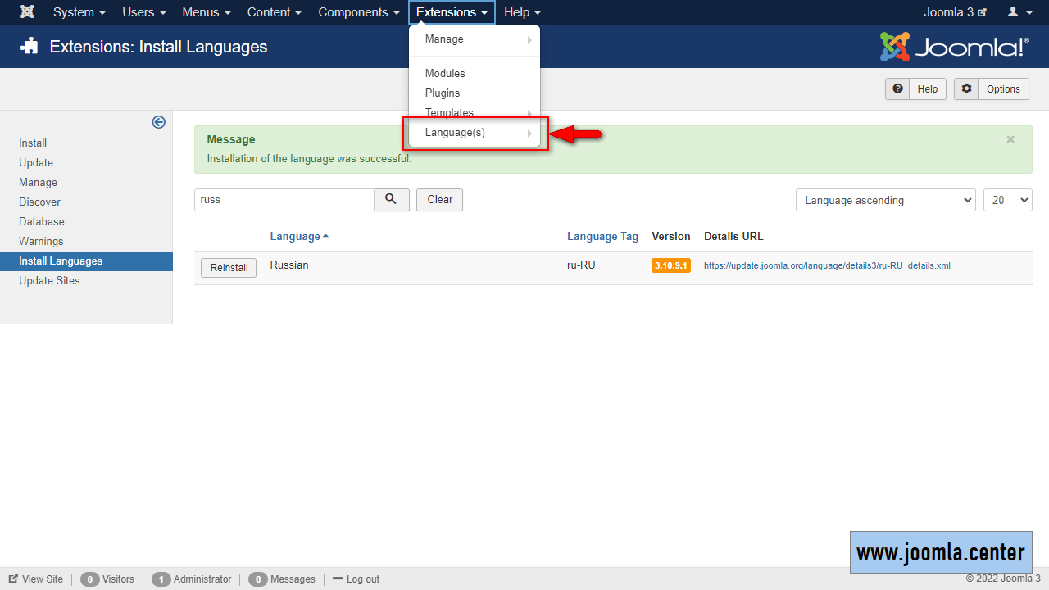
Task: Expand the Manage submenu in Extensions
Action: pyautogui.click(x=475, y=39)
